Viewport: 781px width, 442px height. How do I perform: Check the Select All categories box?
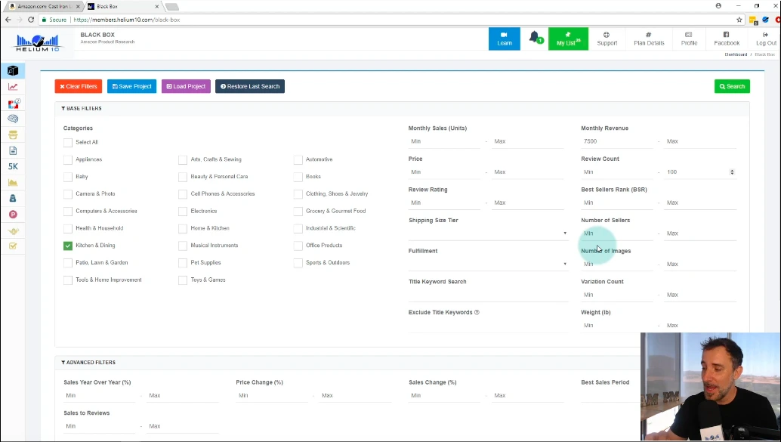coord(68,142)
